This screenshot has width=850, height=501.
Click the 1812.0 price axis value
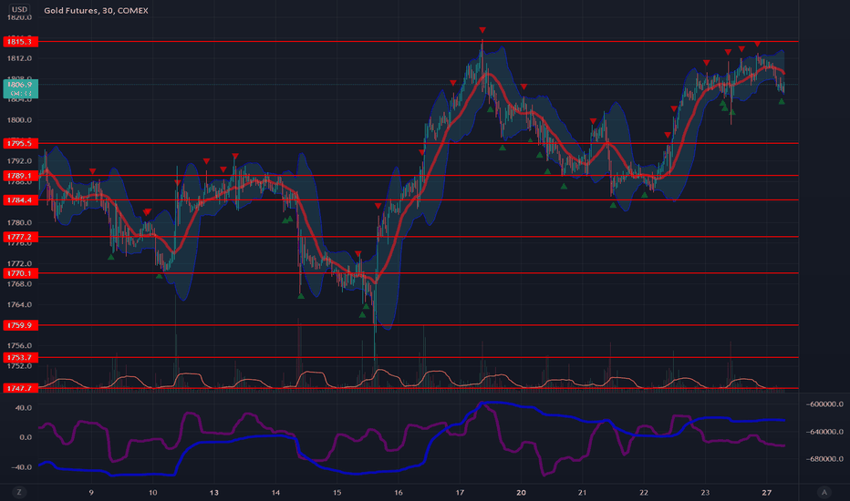coord(19,58)
